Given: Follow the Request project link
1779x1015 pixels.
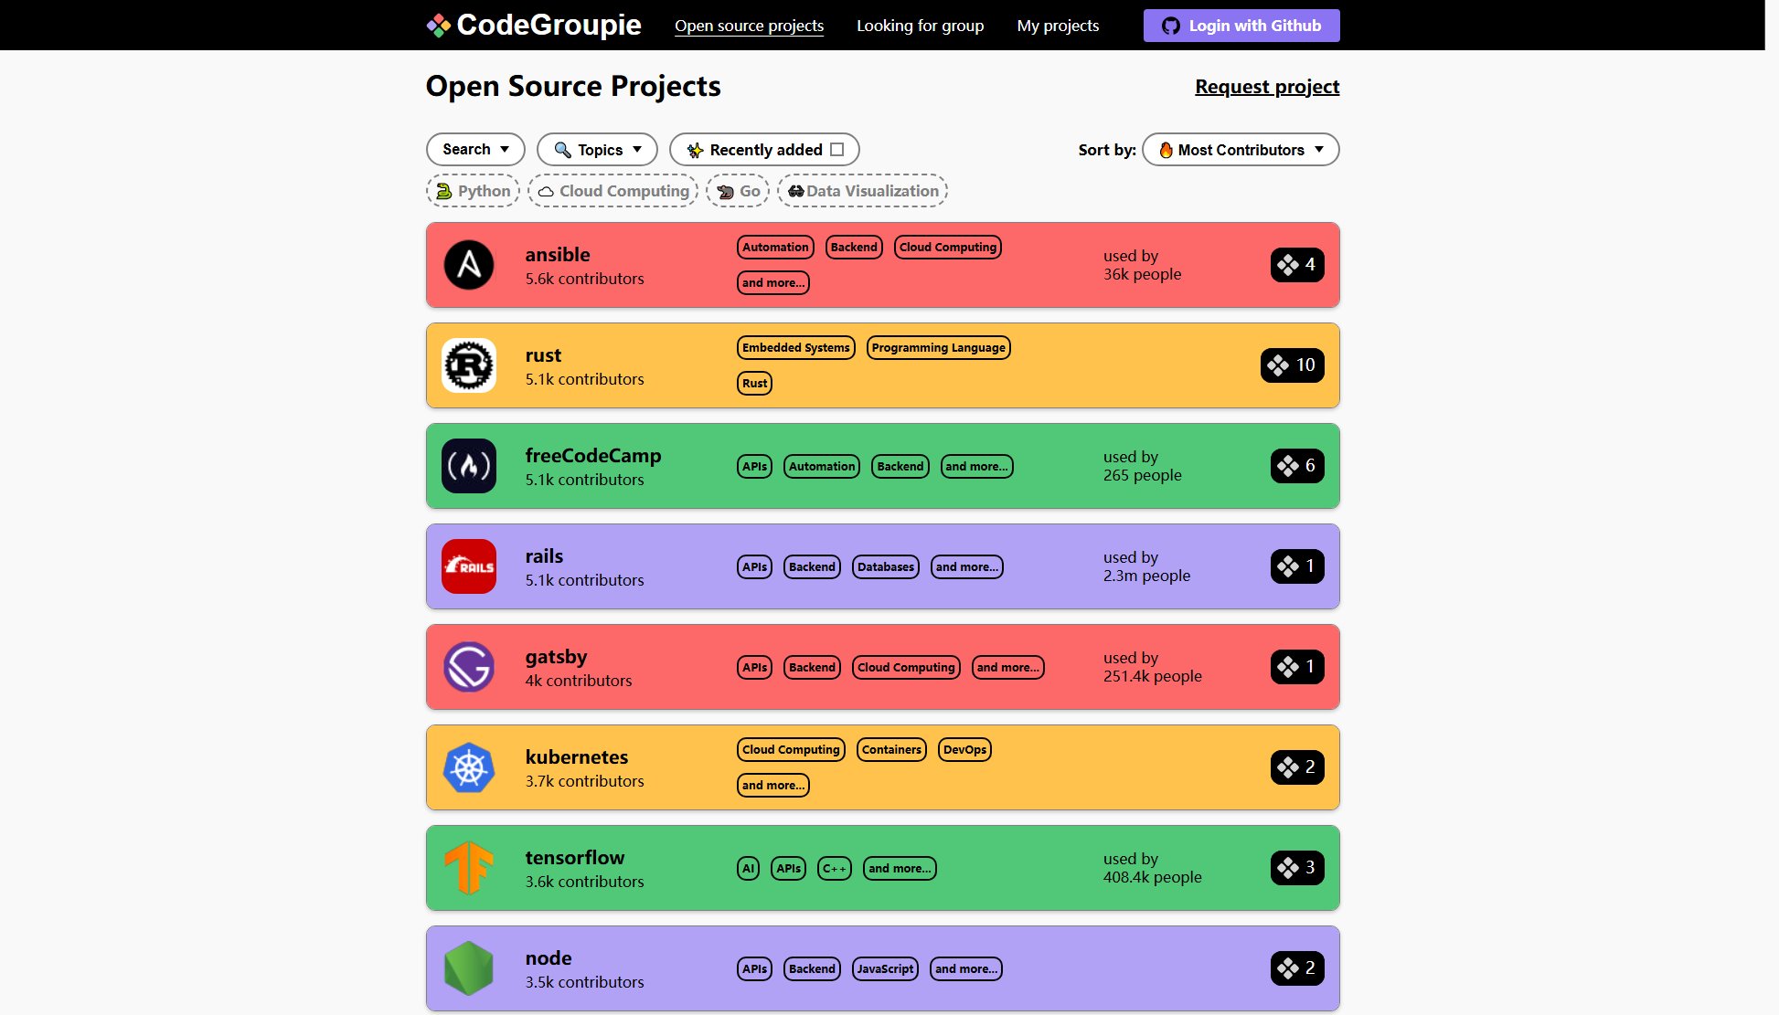Looking at the screenshot, I should tap(1266, 87).
